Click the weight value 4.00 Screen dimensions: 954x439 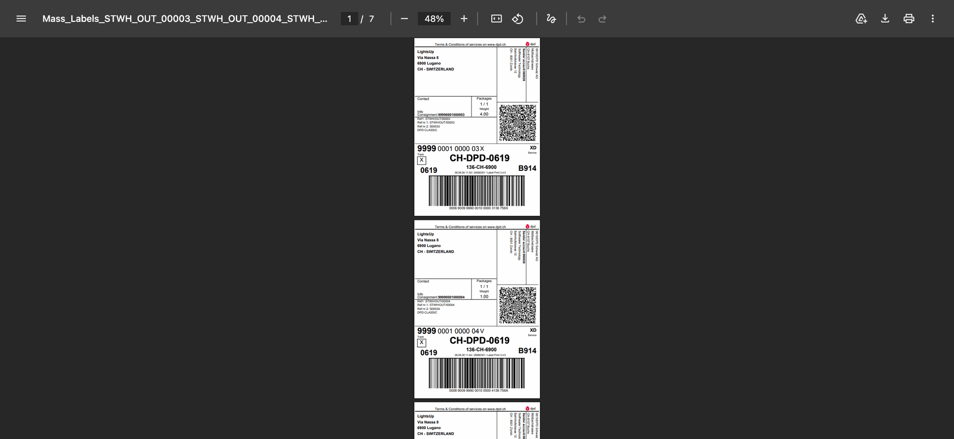[484, 114]
